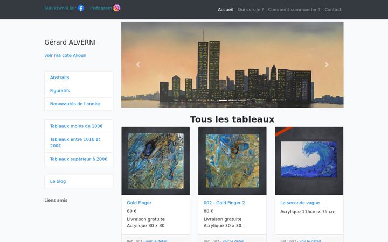Click 'Acrylique 115cm x 75 cm' text
Screen dimensions: 388x242
click(x=308, y=212)
